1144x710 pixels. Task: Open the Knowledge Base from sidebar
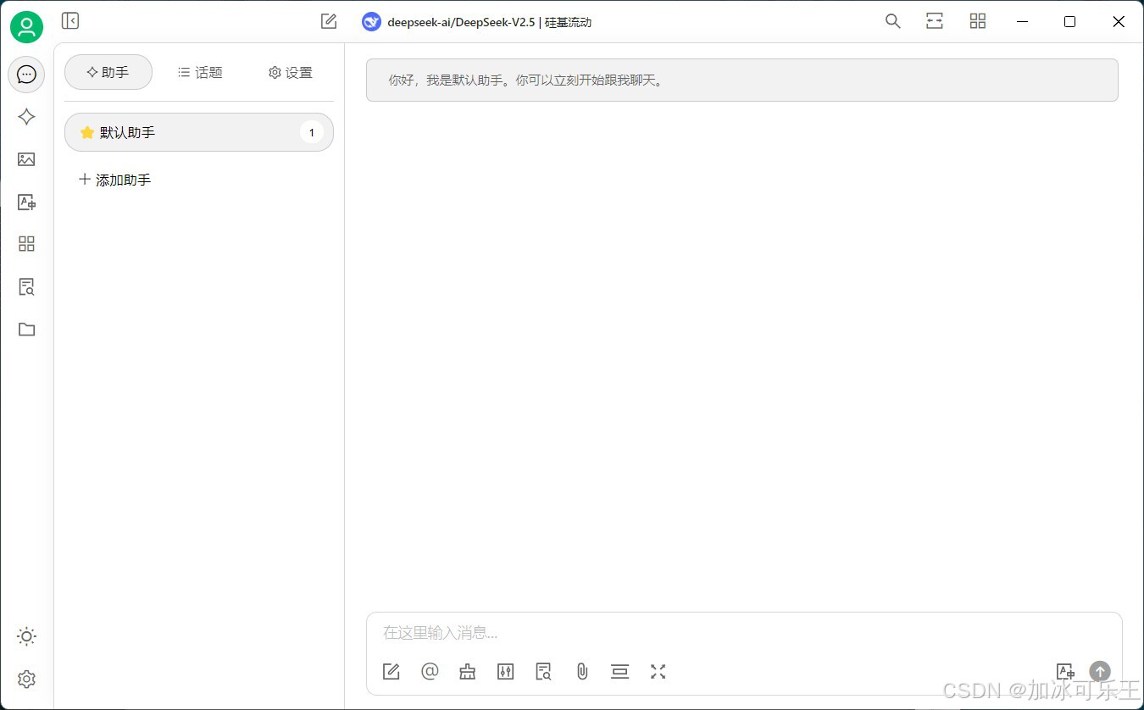pos(26,286)
